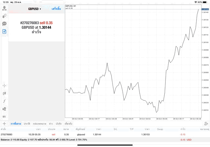Open the accounts profile icon
Image resolution: width=210 pixels, height=147 pixels.
coord(4,8)
